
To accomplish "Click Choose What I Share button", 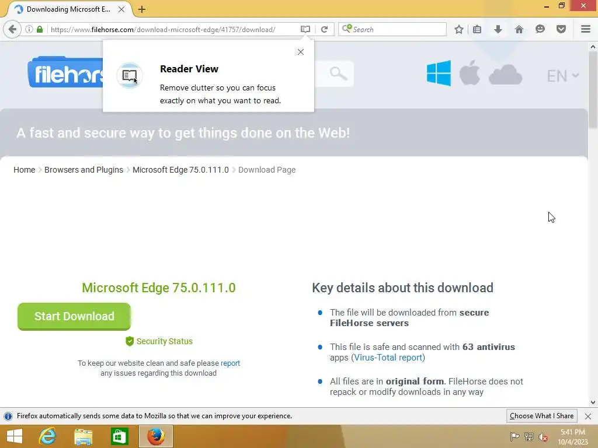I will pyautogui.click(x=541, y=416).
